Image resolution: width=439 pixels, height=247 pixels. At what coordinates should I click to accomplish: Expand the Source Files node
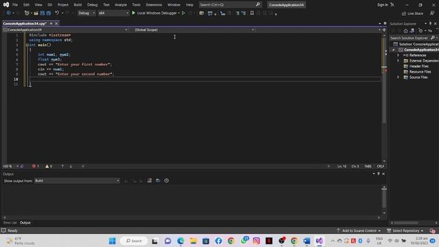(x=398, y=78)
